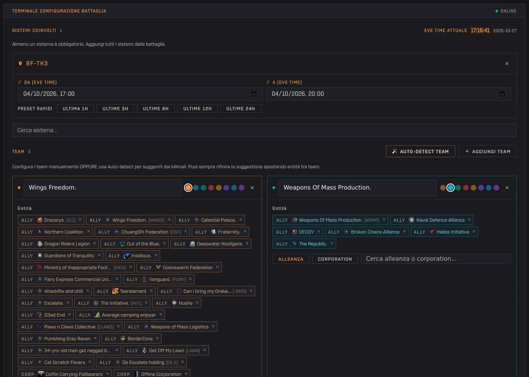Choose the amber swatch for Wings Freedom team
The height and width of the screenshot is (377, 529).
coord(219,188)
